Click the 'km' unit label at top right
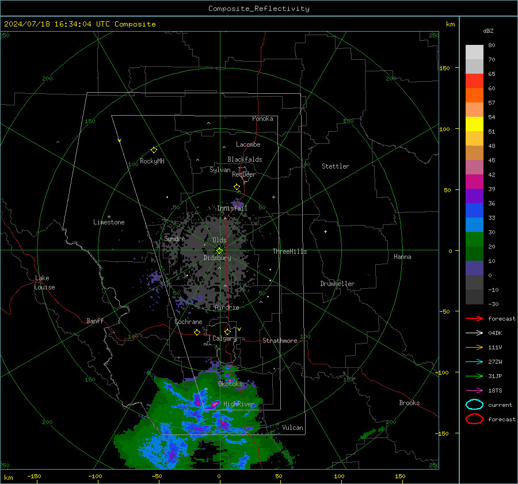The width and height of the screenshot is (518, 484). click(x=450, y=24)
